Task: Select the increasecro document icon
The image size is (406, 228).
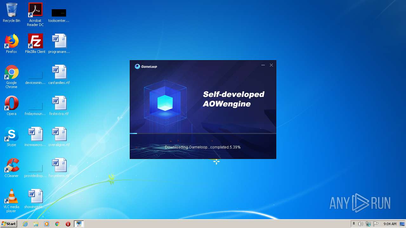Action: pyautogui.click(x=35, y=137)
